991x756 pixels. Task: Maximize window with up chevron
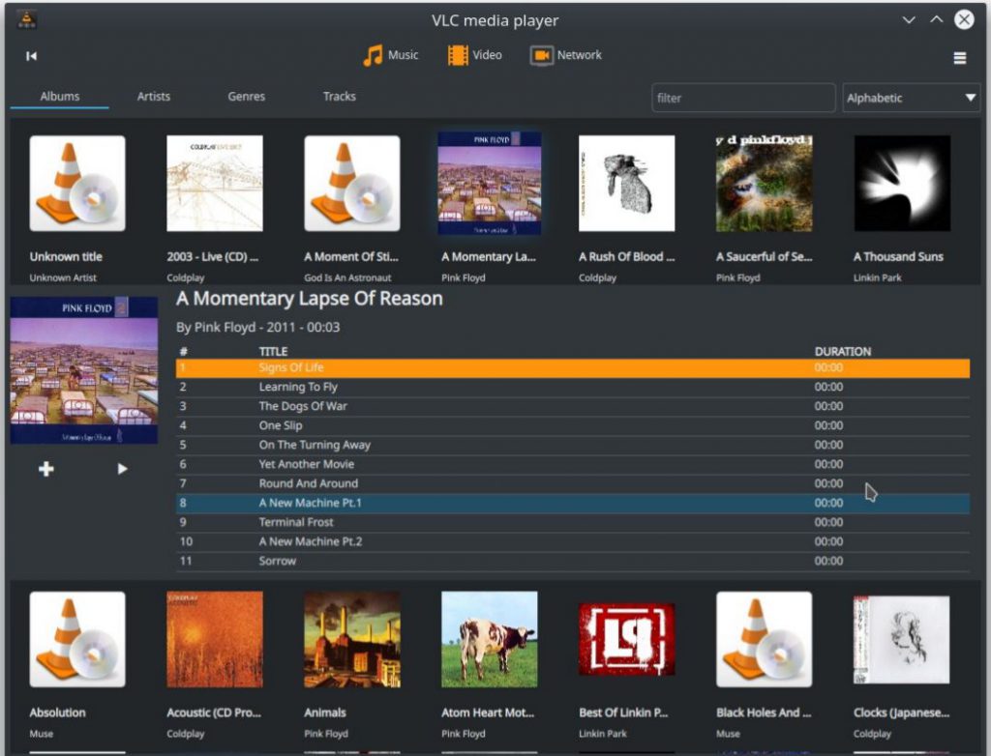tap(937, 19)
